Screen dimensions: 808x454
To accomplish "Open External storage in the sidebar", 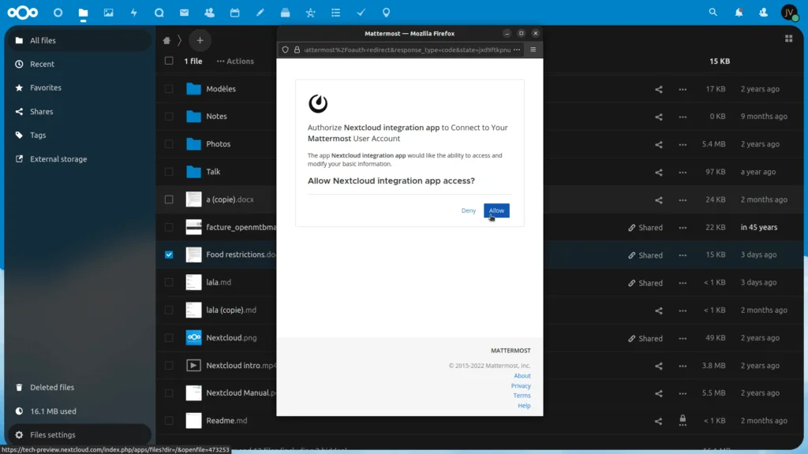I will [80, 159].
